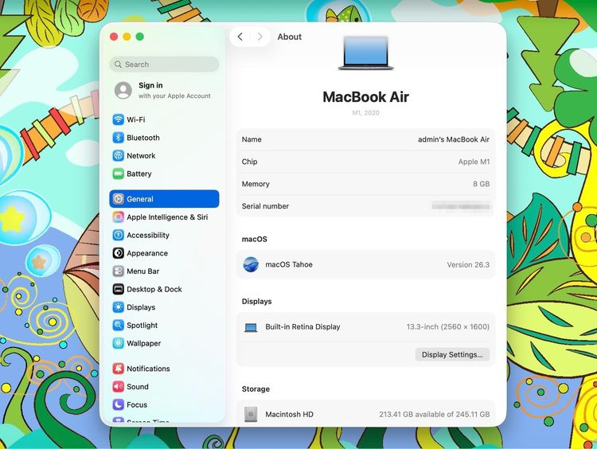Click the green Battery icon
The width and height of the screenshot is (597, 449).
point(119,174)
